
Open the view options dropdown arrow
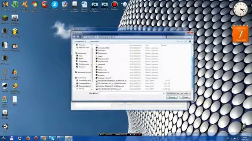tap(181, 42)
